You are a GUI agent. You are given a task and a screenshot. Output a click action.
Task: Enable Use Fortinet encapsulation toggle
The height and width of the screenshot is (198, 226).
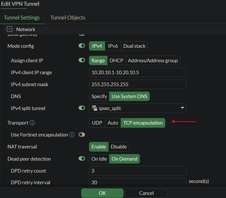tap(81, 135)
